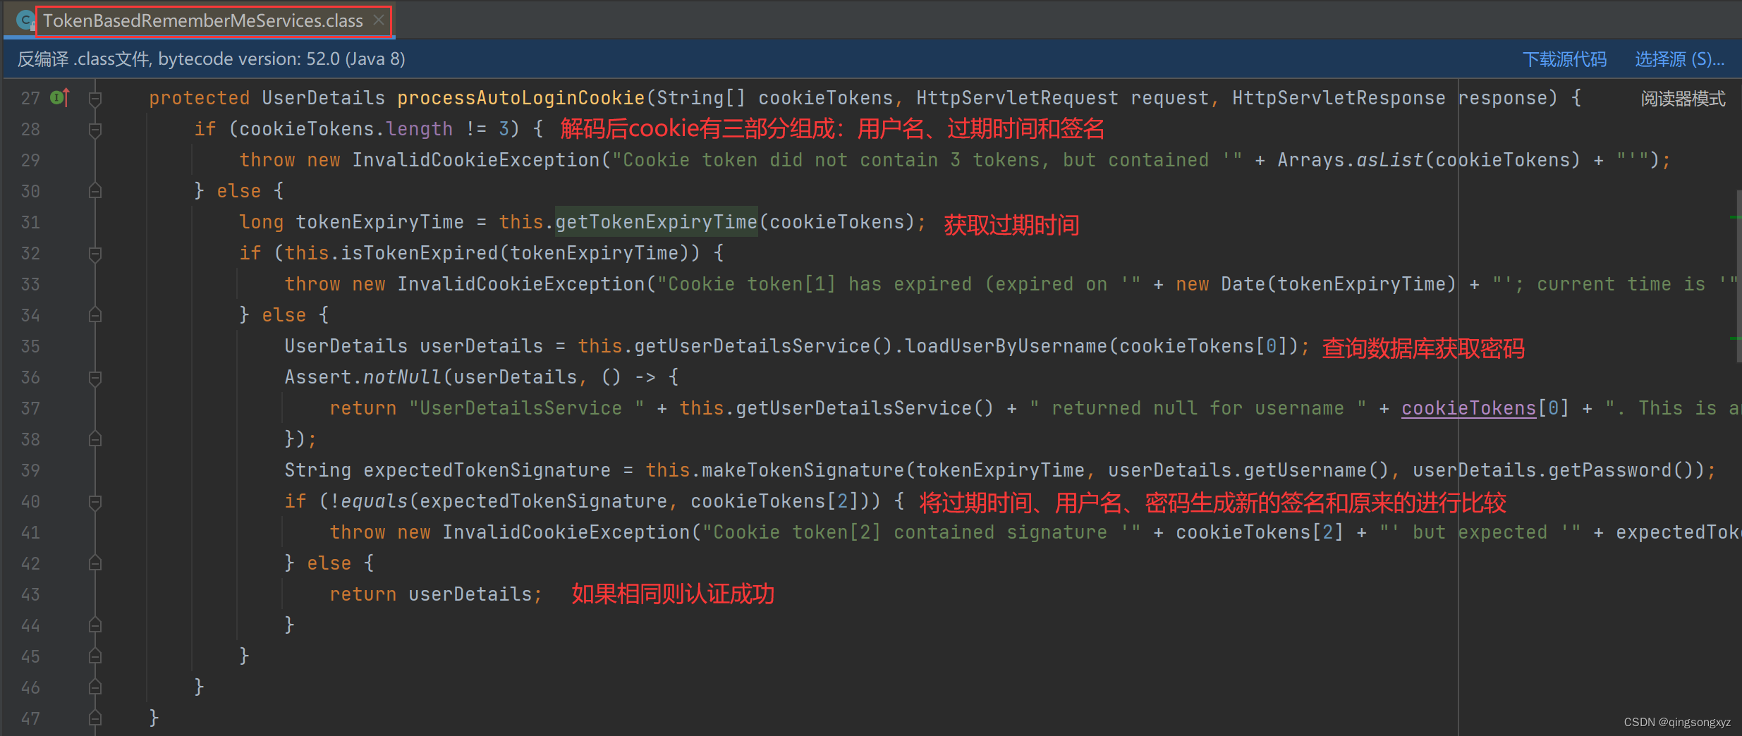Click fold end marker on line 38
This screenshot has width=1742, height=736.
pos(95,439)
